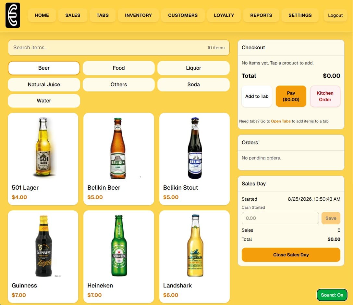Select the Beer category
353x305 pixels.
coord(44,68)
